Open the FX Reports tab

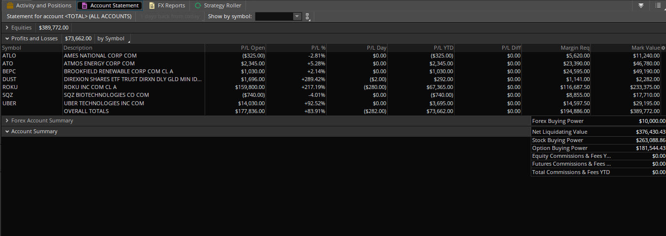pyautogui.click(x=167, y=5)
